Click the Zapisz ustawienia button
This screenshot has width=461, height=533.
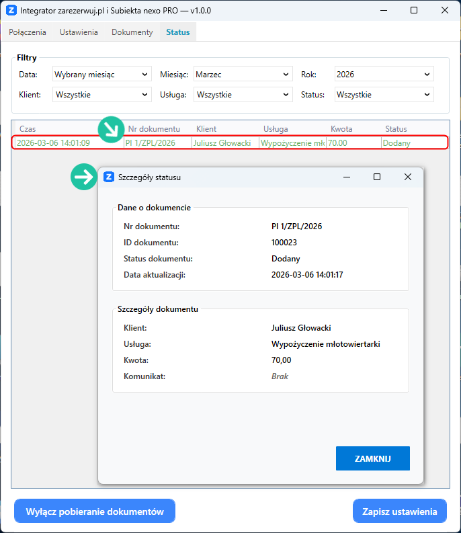(x=399, y=511)
